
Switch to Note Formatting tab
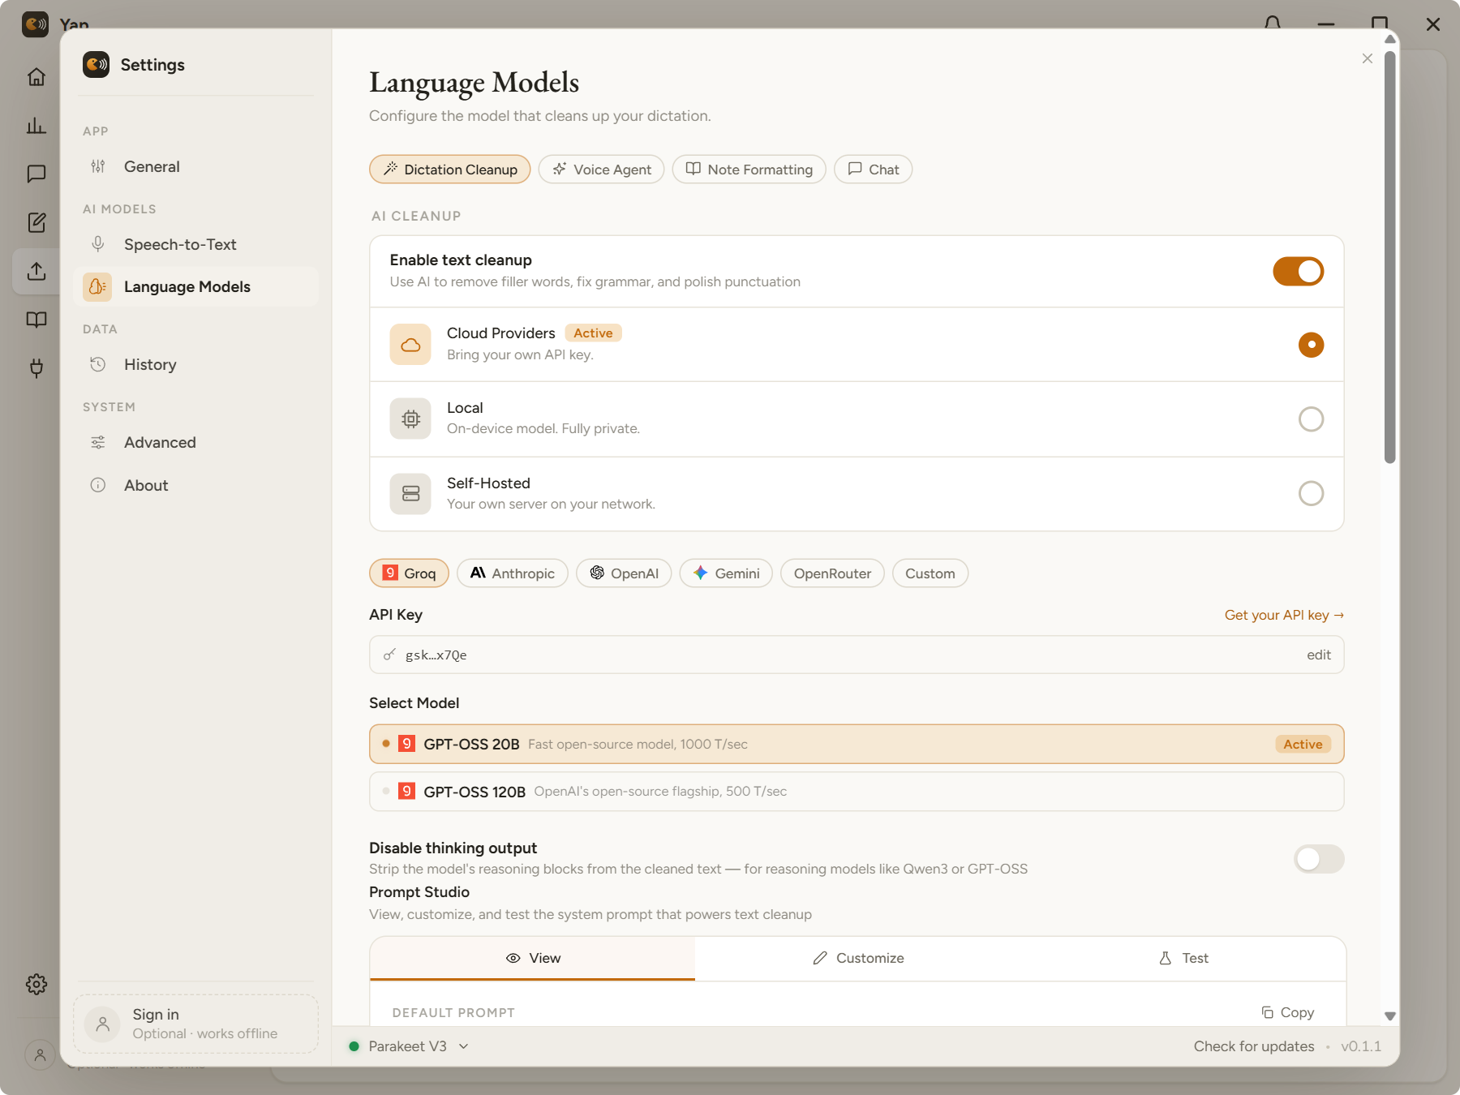[749, 170]
